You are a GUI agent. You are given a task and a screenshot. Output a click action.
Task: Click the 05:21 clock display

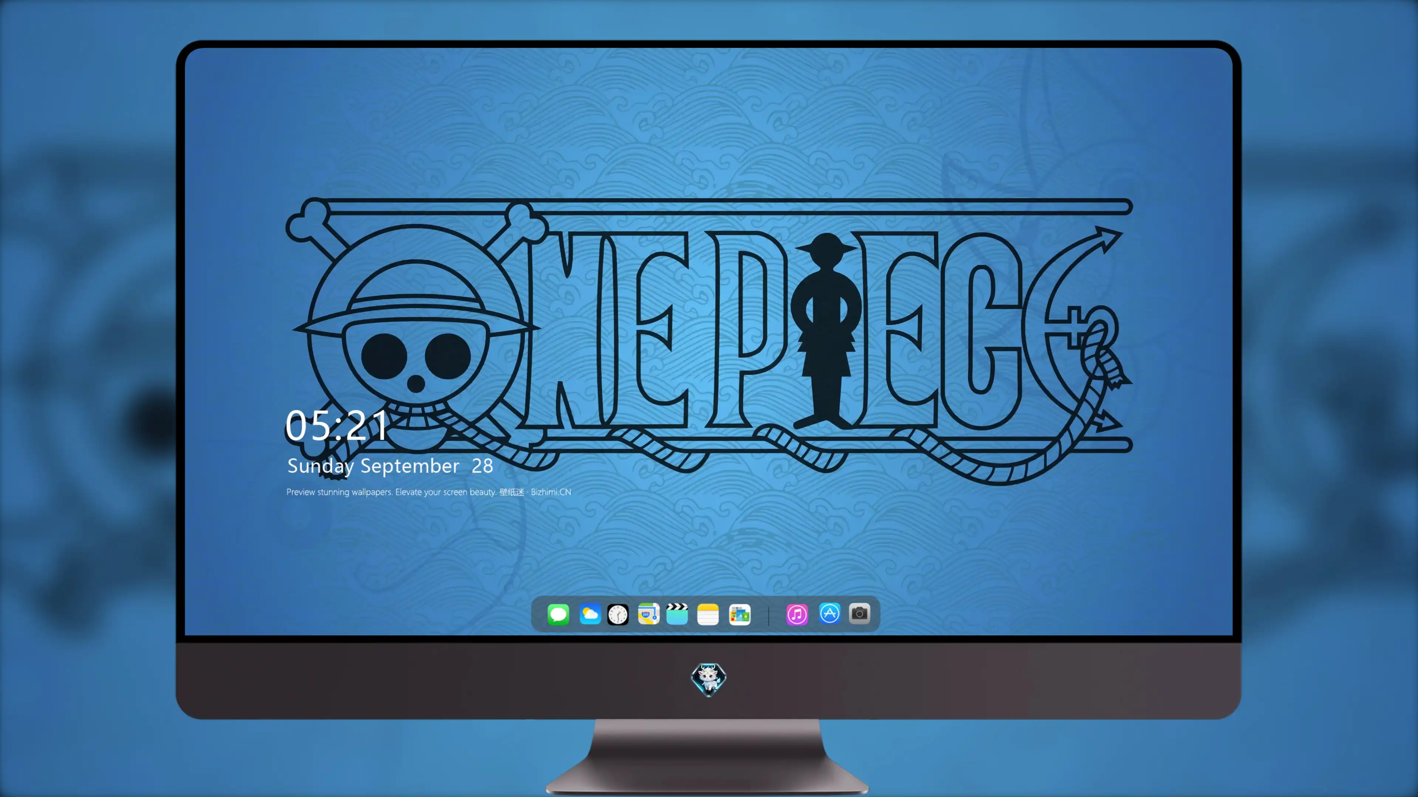click(x=336, y=425)
